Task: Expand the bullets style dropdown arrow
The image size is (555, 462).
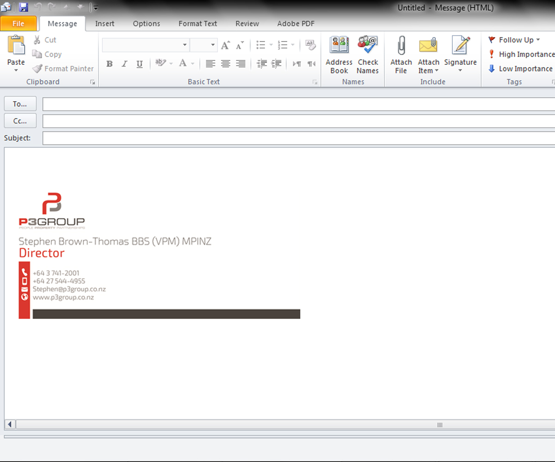Action: click(271, 45)
